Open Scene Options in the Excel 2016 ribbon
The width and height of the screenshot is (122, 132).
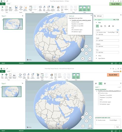pyautogui.click(x=25, y=8)
